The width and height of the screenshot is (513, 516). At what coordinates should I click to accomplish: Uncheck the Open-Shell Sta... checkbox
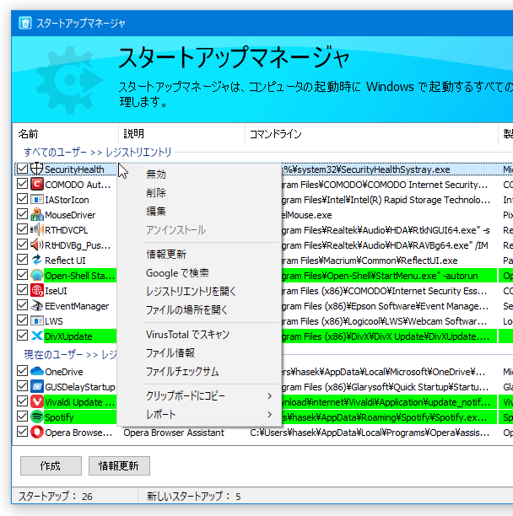click(22, 275)
